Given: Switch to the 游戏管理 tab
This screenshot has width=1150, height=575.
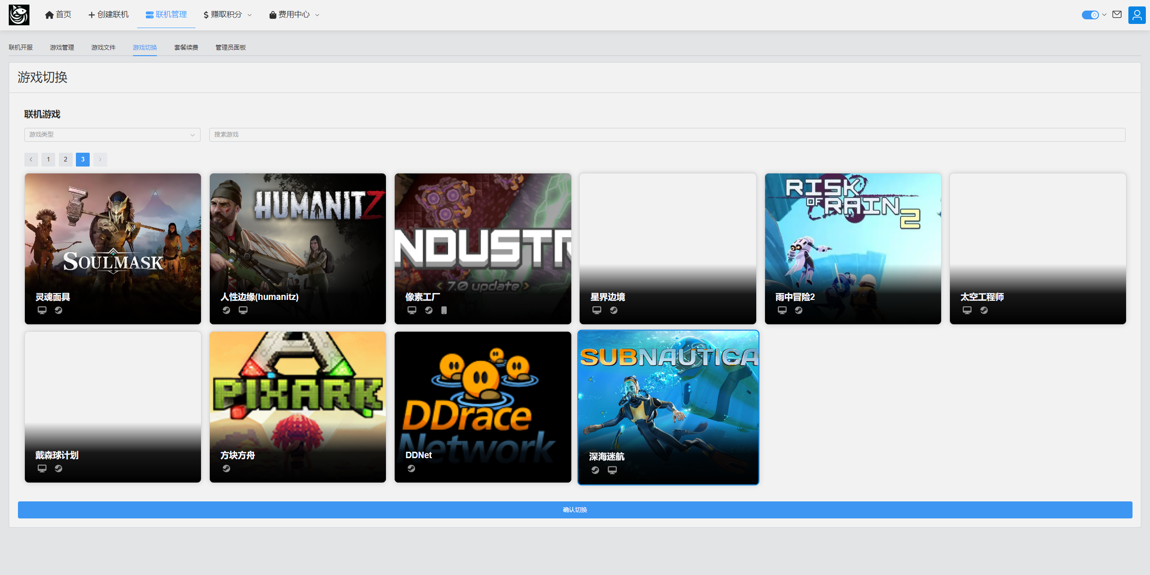Looking at the screenshot, I should (62, 47).
